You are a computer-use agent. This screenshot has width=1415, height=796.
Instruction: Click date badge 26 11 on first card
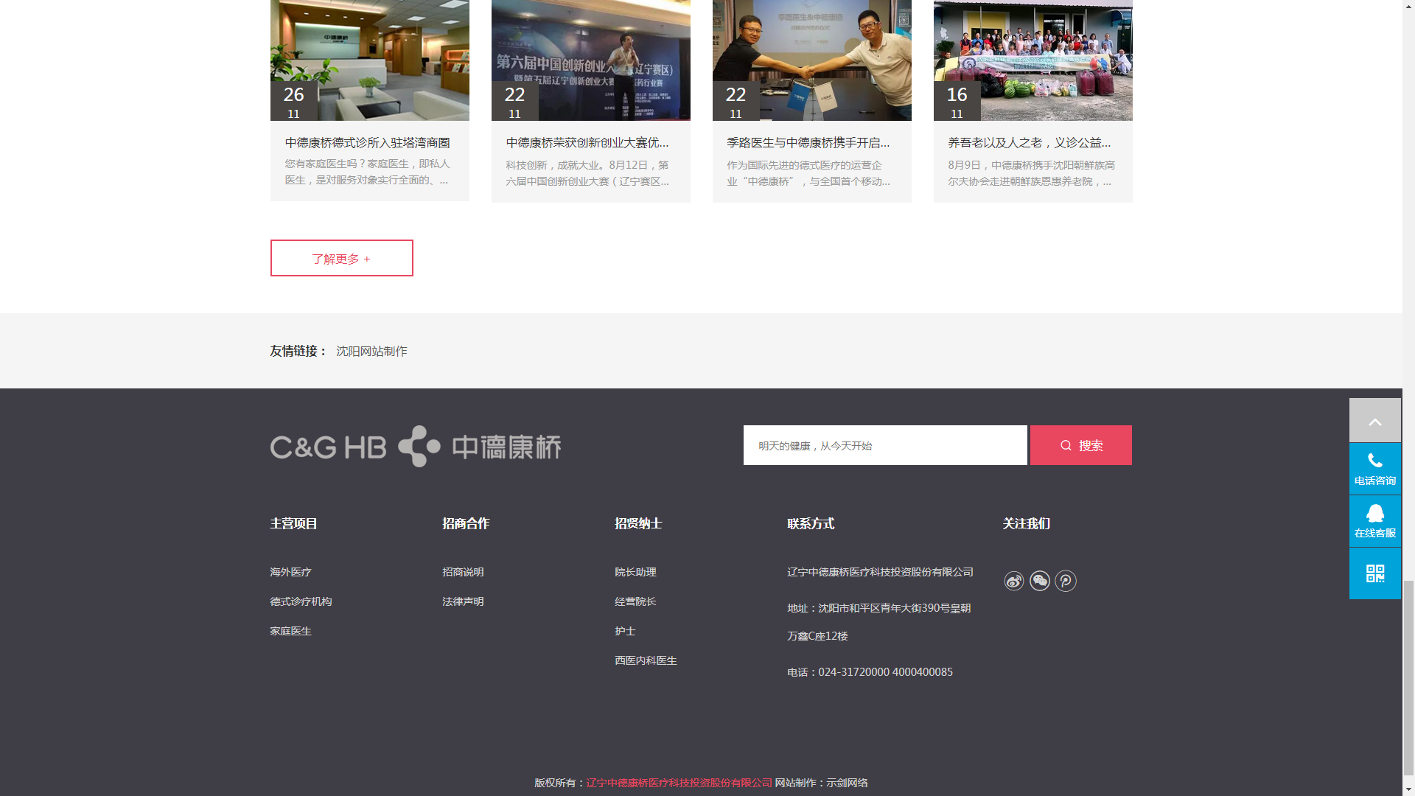tap(294, 101)
